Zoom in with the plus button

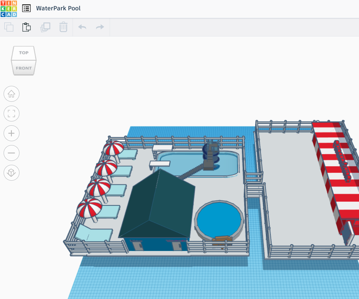coord(12,133)
